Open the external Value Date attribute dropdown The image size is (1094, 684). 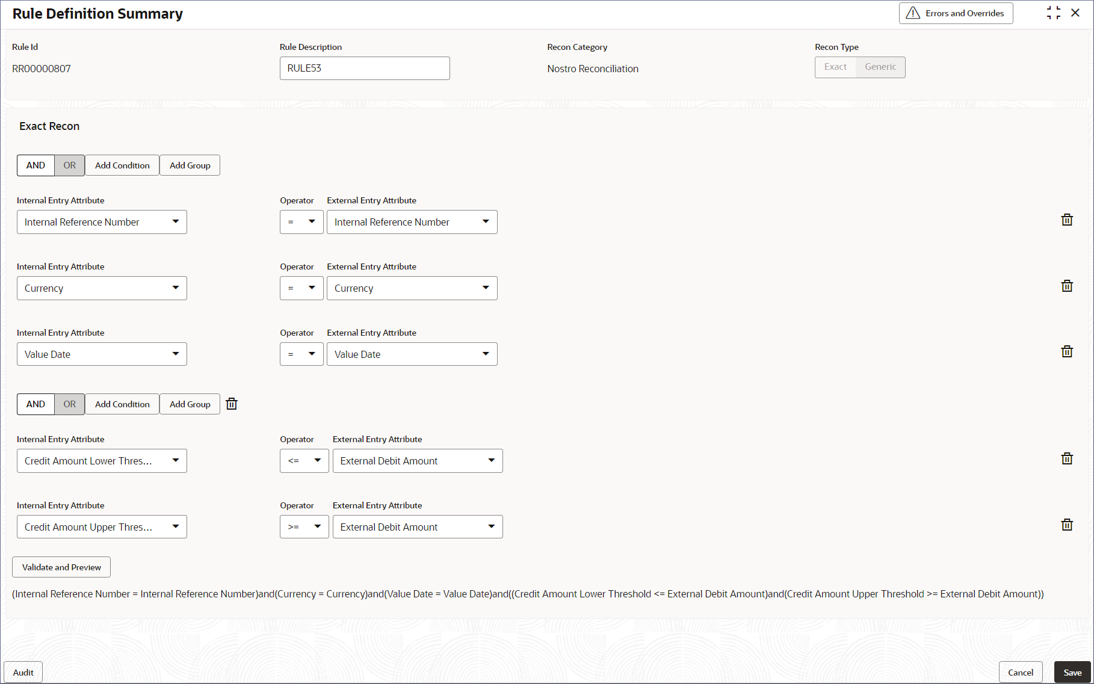click(x=412, y=354)
